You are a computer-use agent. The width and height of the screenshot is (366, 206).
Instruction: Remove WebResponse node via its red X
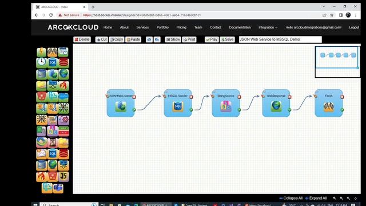(290, 97)
